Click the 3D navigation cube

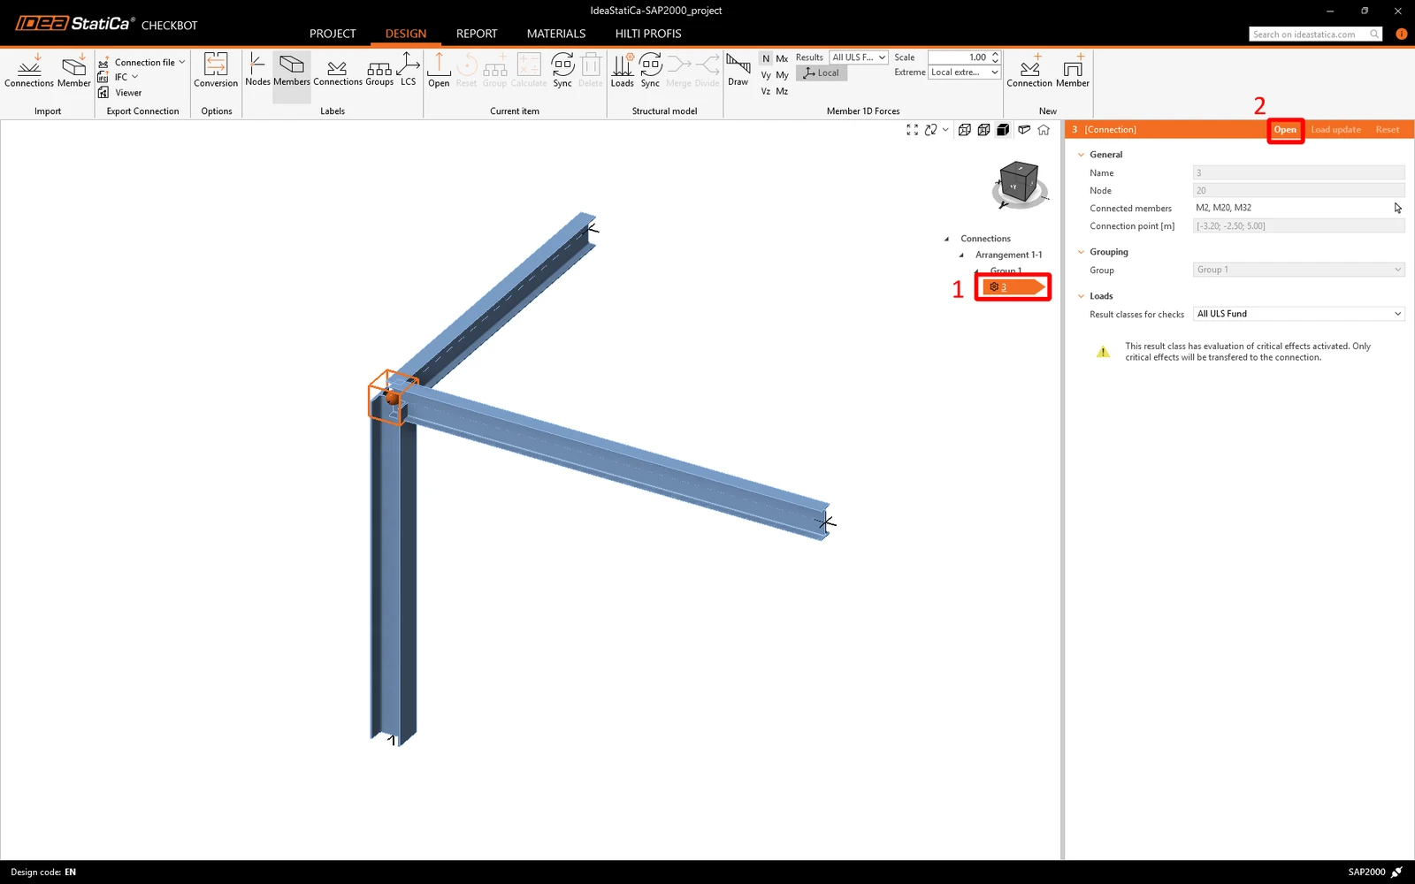1019,183
